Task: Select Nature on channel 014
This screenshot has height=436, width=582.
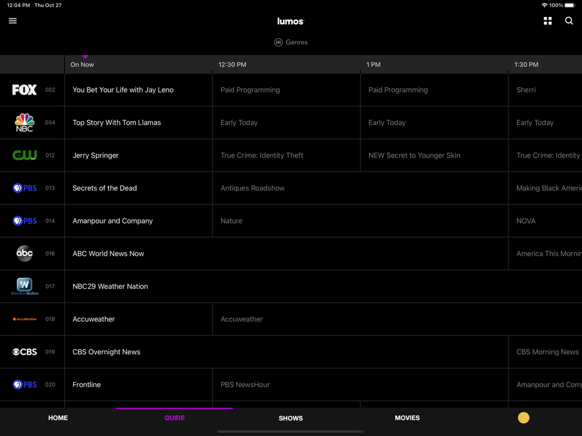Action: 360,220
